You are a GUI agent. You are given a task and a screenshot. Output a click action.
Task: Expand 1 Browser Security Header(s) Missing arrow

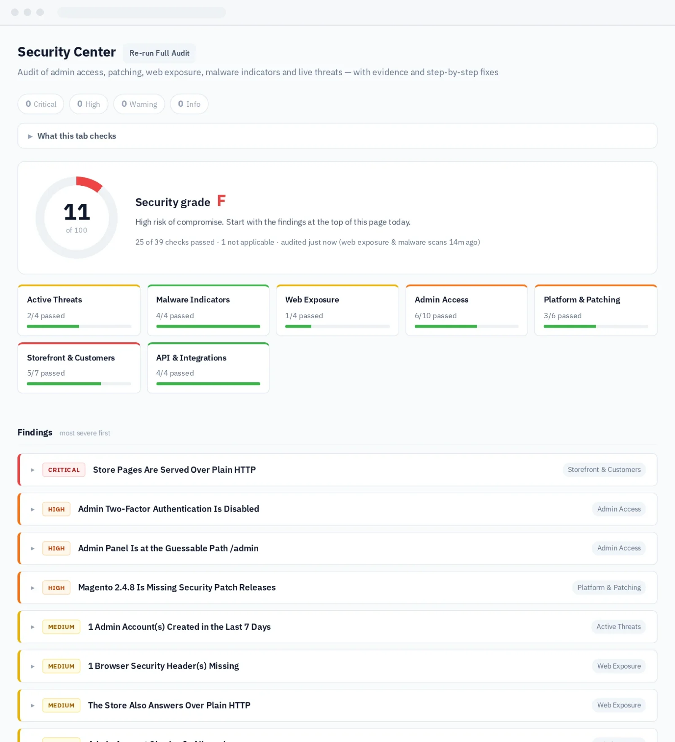pyautogui.click(x=32, y=666)
